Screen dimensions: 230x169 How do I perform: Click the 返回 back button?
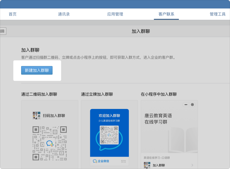point(3,31)
